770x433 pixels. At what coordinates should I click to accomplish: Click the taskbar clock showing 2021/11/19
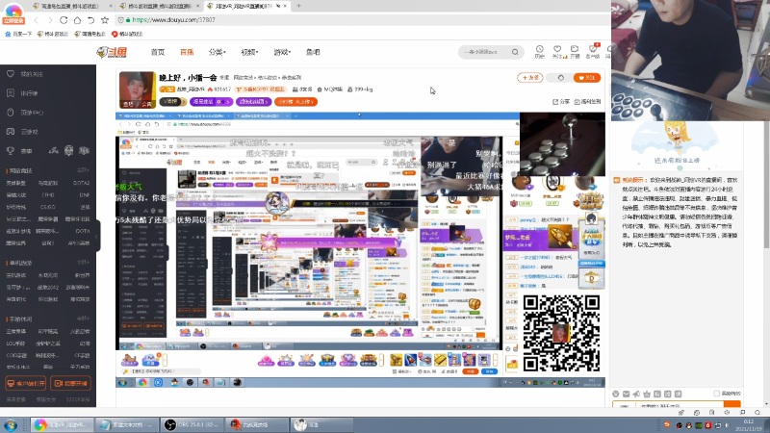[748, 425]
